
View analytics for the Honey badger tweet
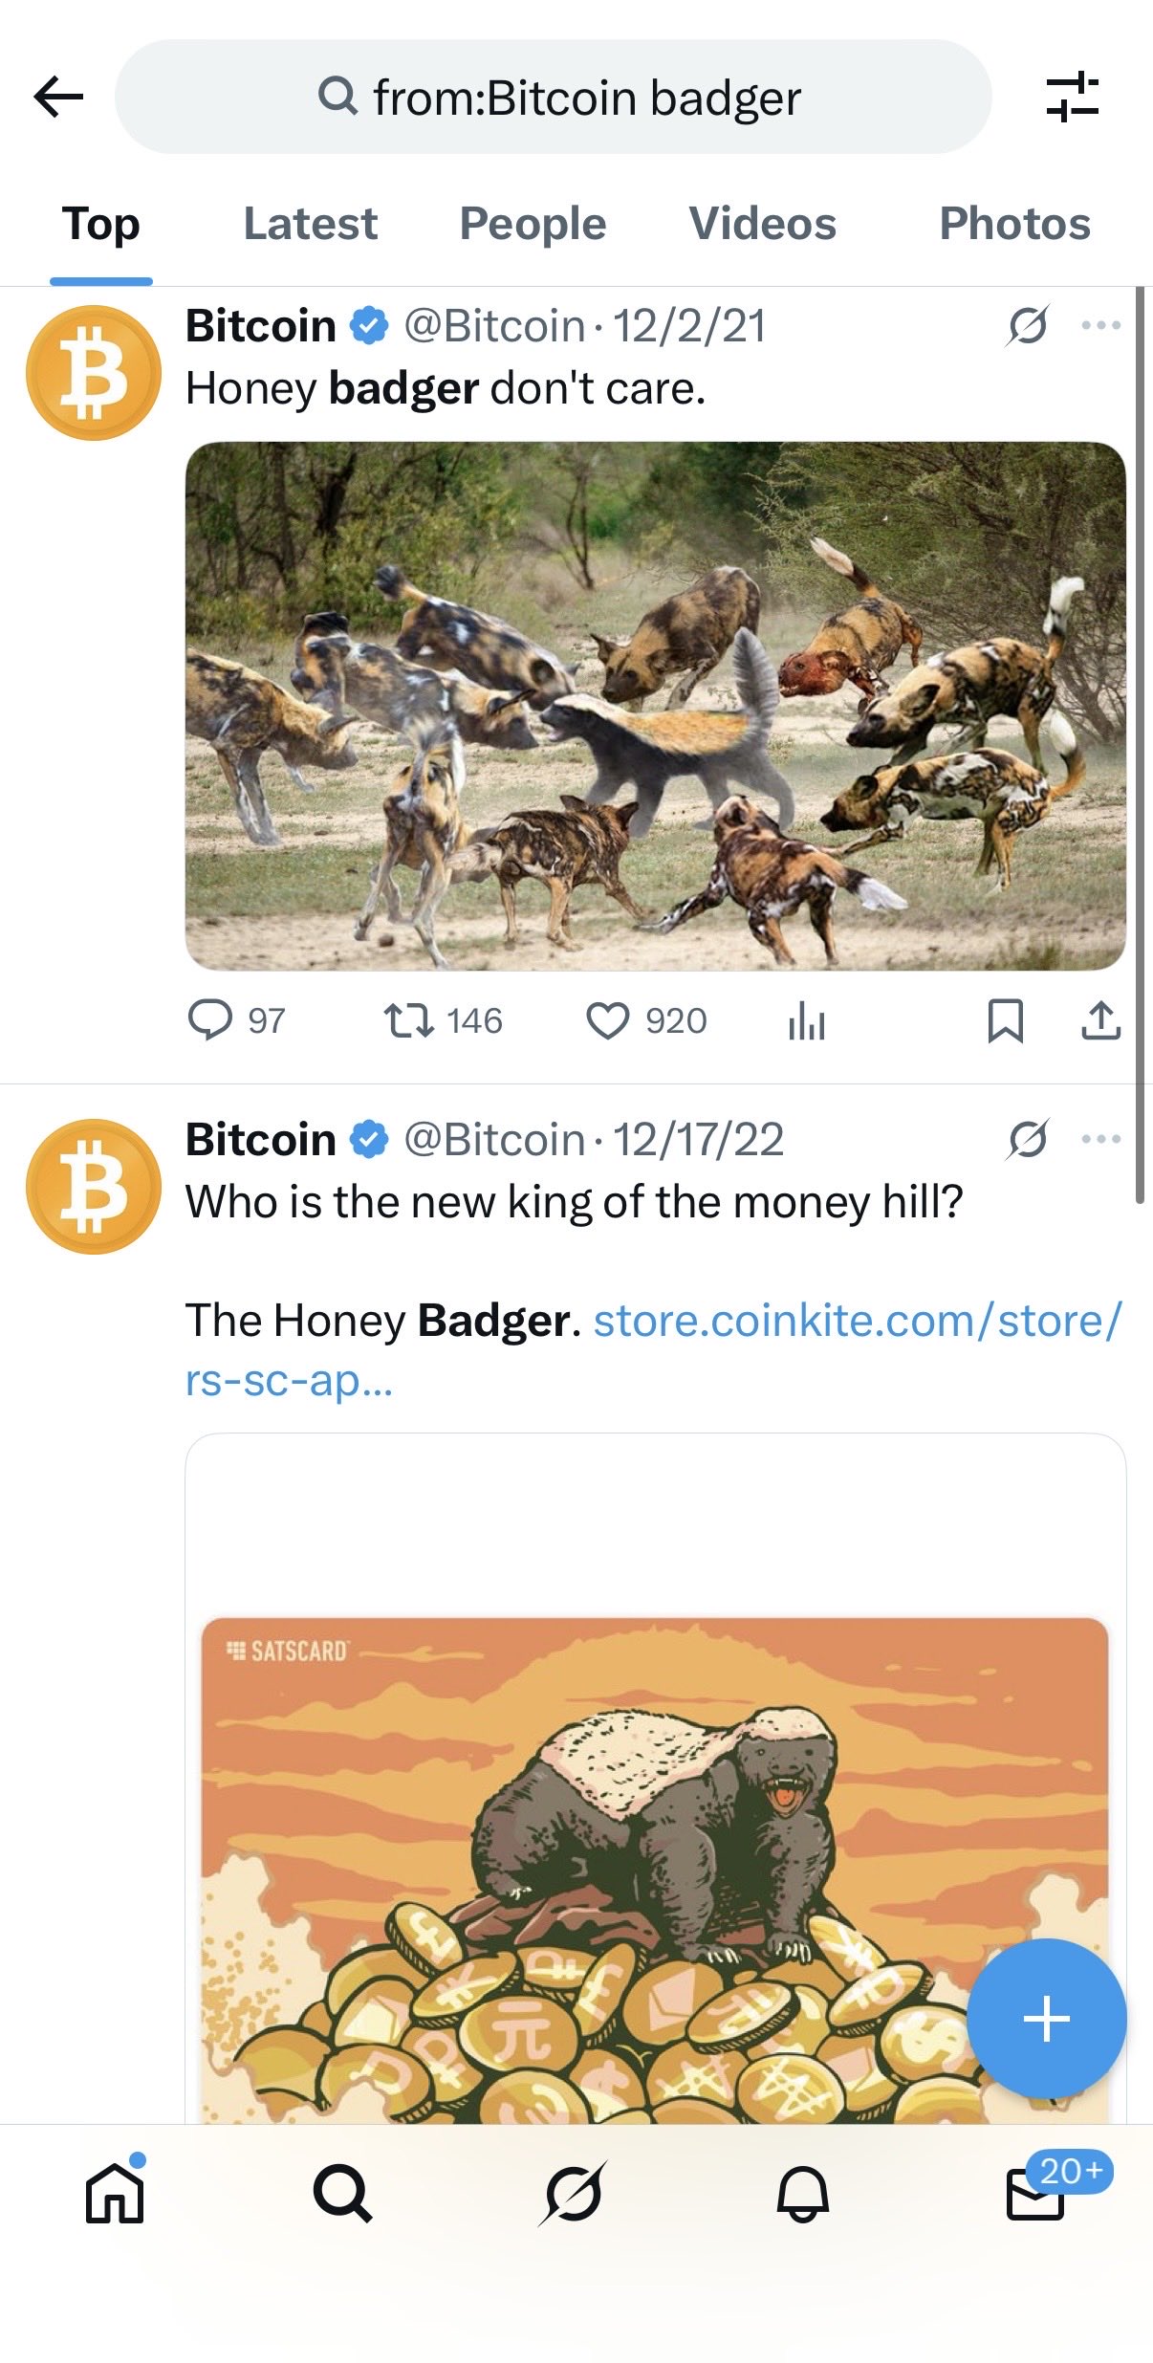pos(808,1022)
